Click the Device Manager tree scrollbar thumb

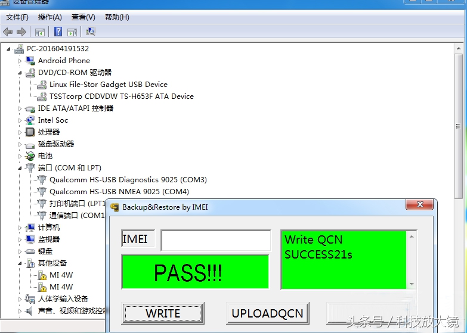(x=459, y=126)
